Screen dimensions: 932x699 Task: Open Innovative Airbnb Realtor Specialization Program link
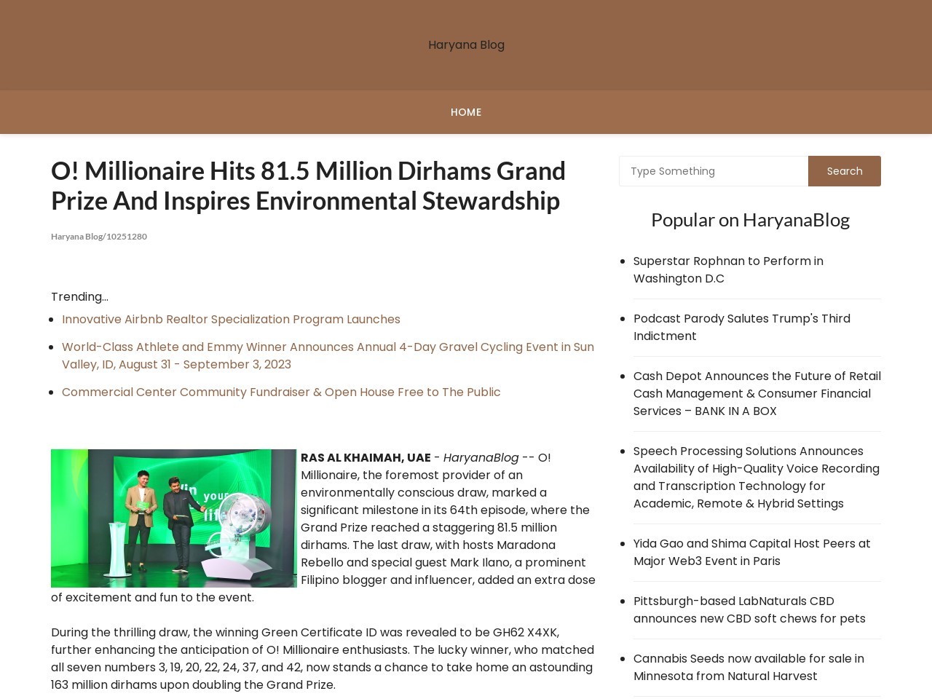pos(231,320)
